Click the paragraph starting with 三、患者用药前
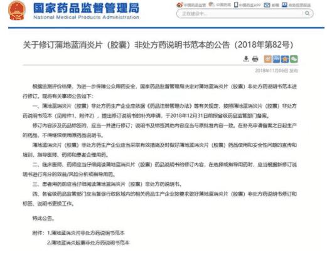327x257 pixels. coord(107,184)
